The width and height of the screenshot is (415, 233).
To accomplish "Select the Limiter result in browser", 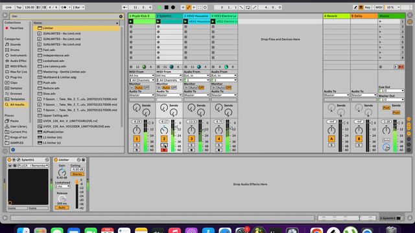I will click(x=77, y=28).
